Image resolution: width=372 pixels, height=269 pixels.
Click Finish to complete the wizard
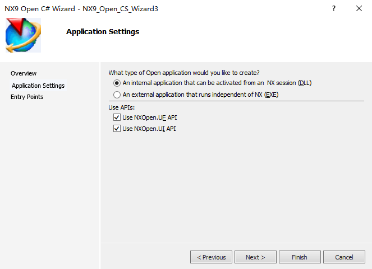(x=299, y=257)
